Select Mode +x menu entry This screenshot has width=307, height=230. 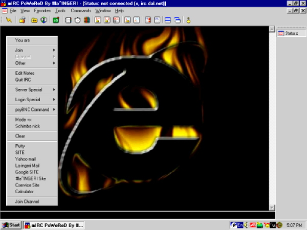coord(32,120)
